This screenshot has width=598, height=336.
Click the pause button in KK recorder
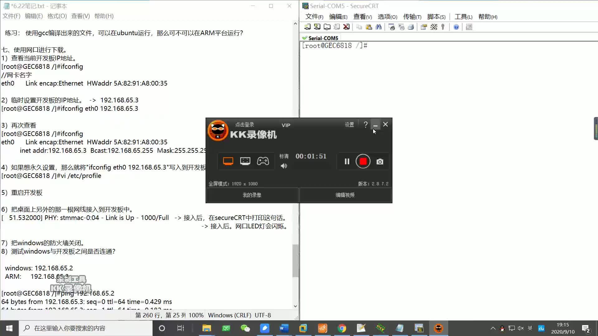[346, 161]
